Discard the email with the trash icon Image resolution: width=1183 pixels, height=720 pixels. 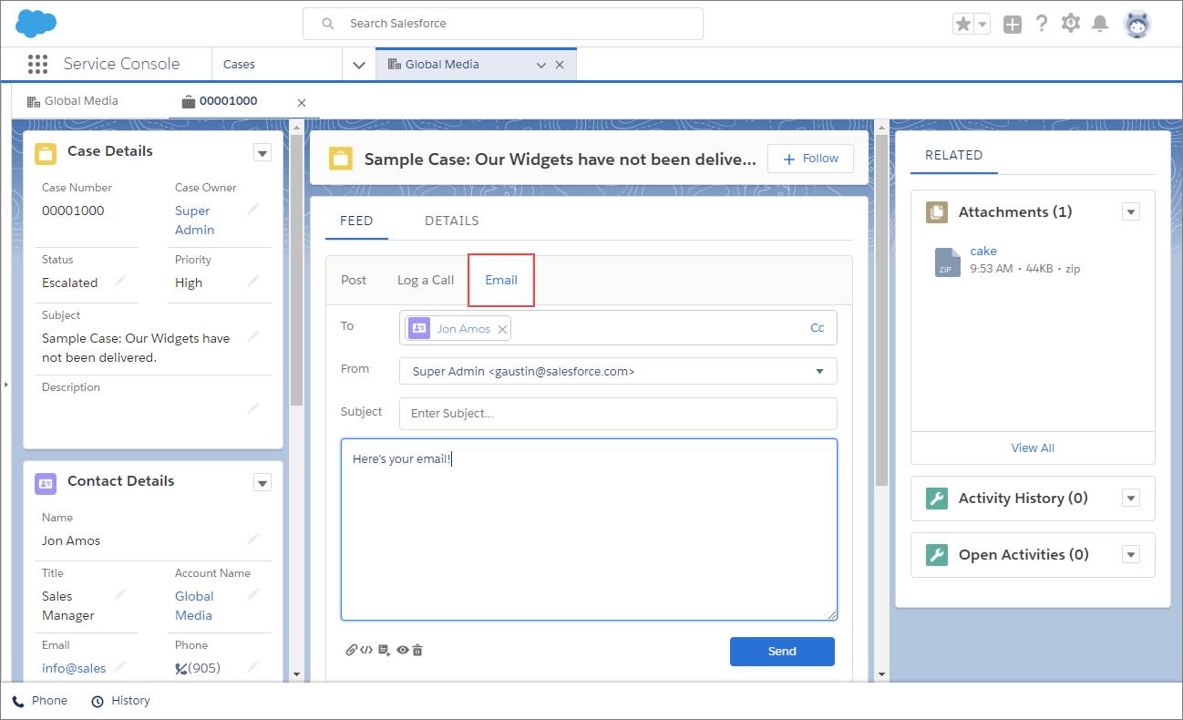[417, 650]
